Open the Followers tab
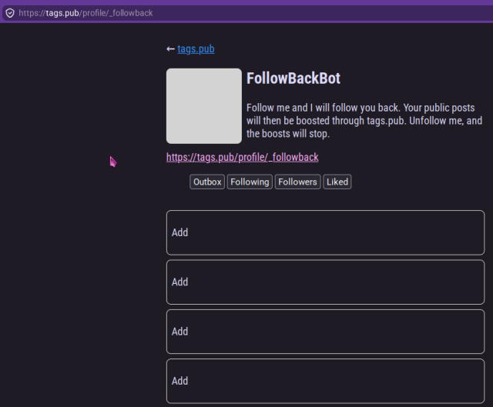The height and width of the screenshot is (407, 493). tap(297, 182)
